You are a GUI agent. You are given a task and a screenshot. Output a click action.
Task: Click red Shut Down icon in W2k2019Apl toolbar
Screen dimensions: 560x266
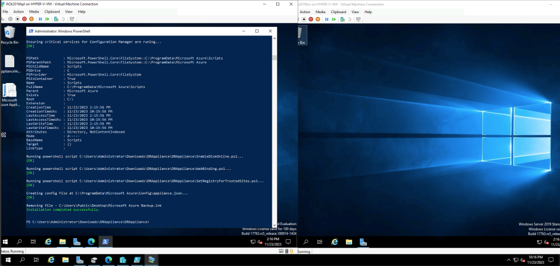click(x=24, y=19)
